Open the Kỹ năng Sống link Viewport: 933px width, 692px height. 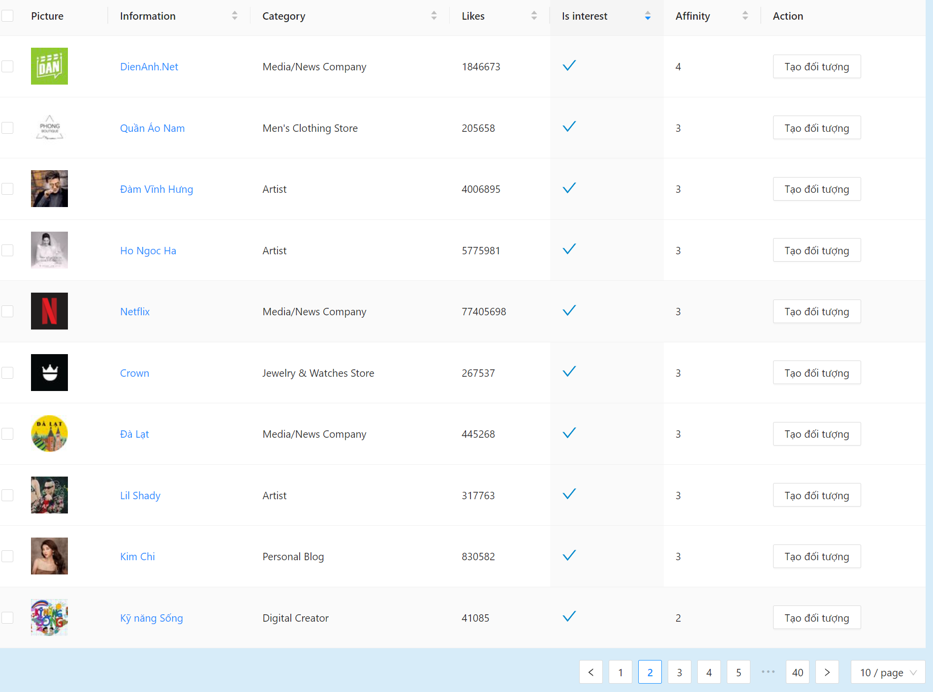(x=152, y=618)
